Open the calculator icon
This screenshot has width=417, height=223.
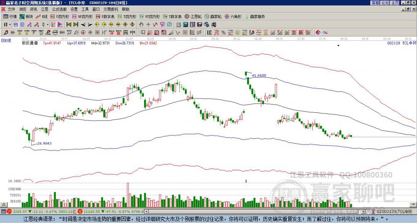[x=185, y=24]
